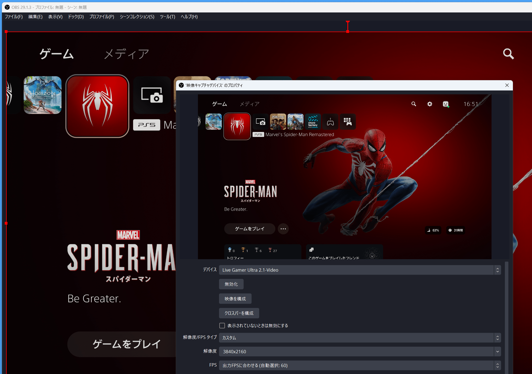Click the Horizon tile in dialog preview
Image resolution: width=532 pixels, height=374 pixels.
pyautogui.click(x=213, y=122)
